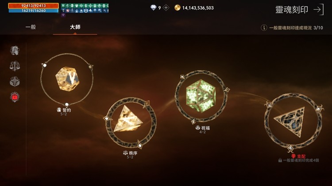
Task: Switch to the 大師 tab
Action: (75, 27)
